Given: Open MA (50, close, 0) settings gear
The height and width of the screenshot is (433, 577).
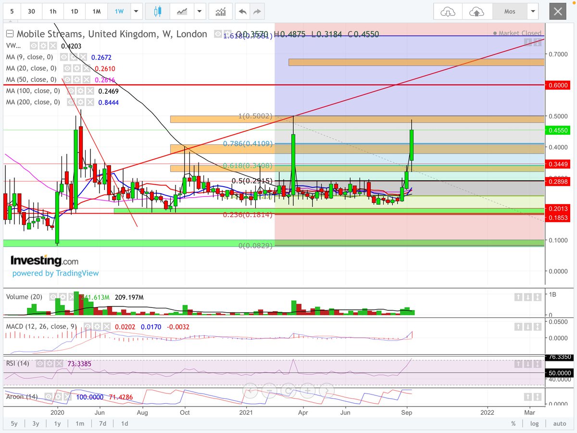Looking at the screenshot, I should (x=77, y=79).
